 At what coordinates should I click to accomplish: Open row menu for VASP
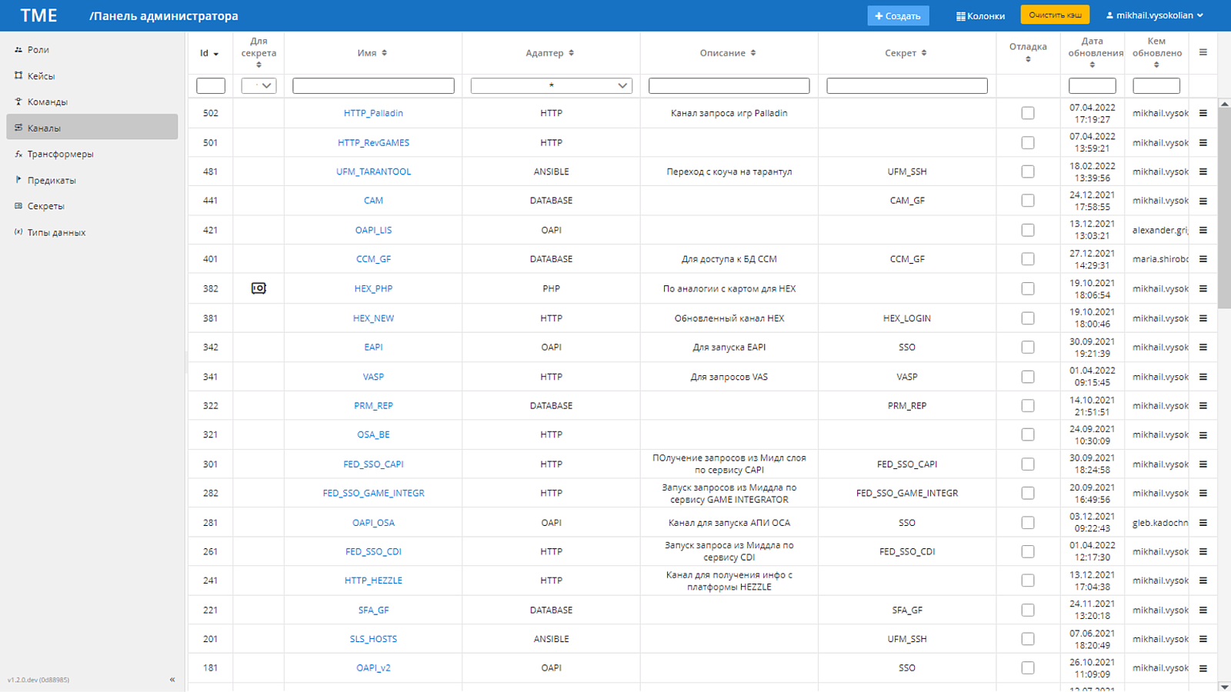[x=1203, y=377]
